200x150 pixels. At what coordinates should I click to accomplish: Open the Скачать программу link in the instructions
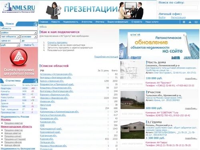tap(57, 42)
